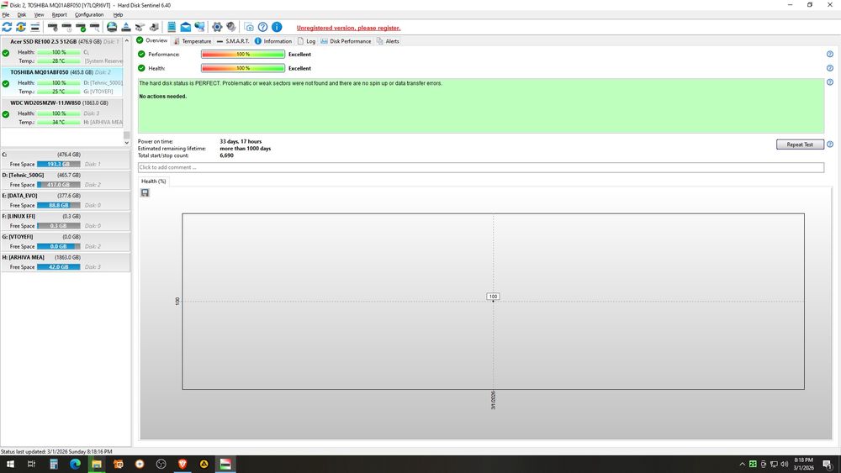Expand the system tray hidden icons chevron
The image size is (841, 473).
743,464
